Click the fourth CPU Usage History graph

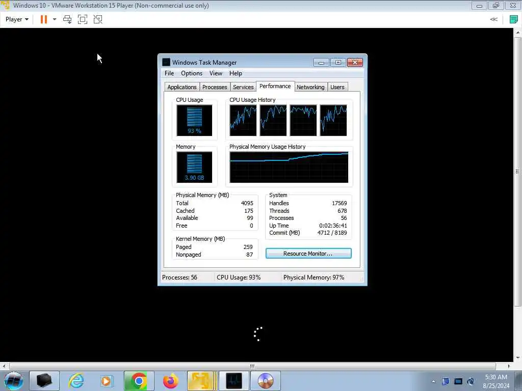point(333,120)
